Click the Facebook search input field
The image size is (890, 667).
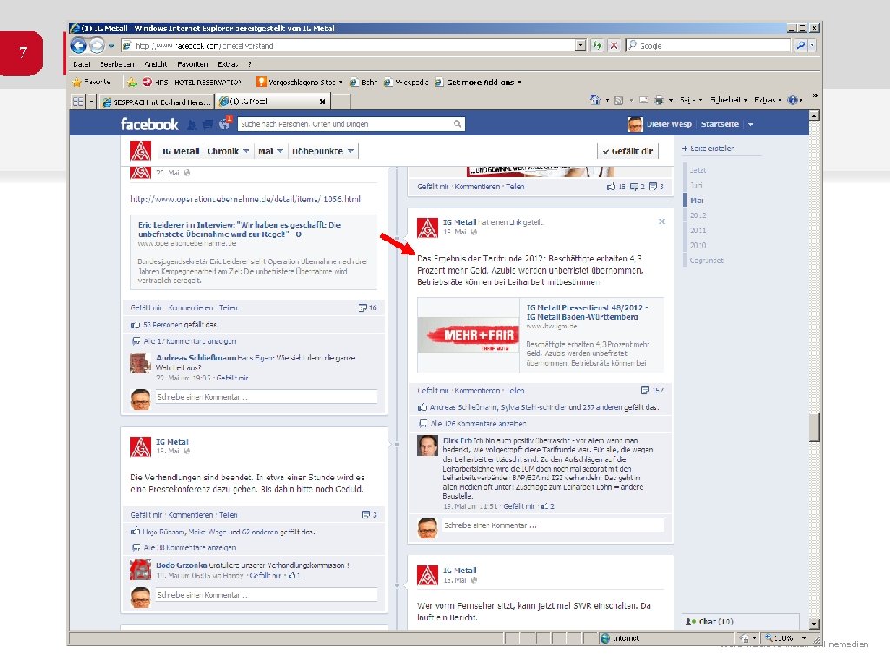[x=346, y=123]
